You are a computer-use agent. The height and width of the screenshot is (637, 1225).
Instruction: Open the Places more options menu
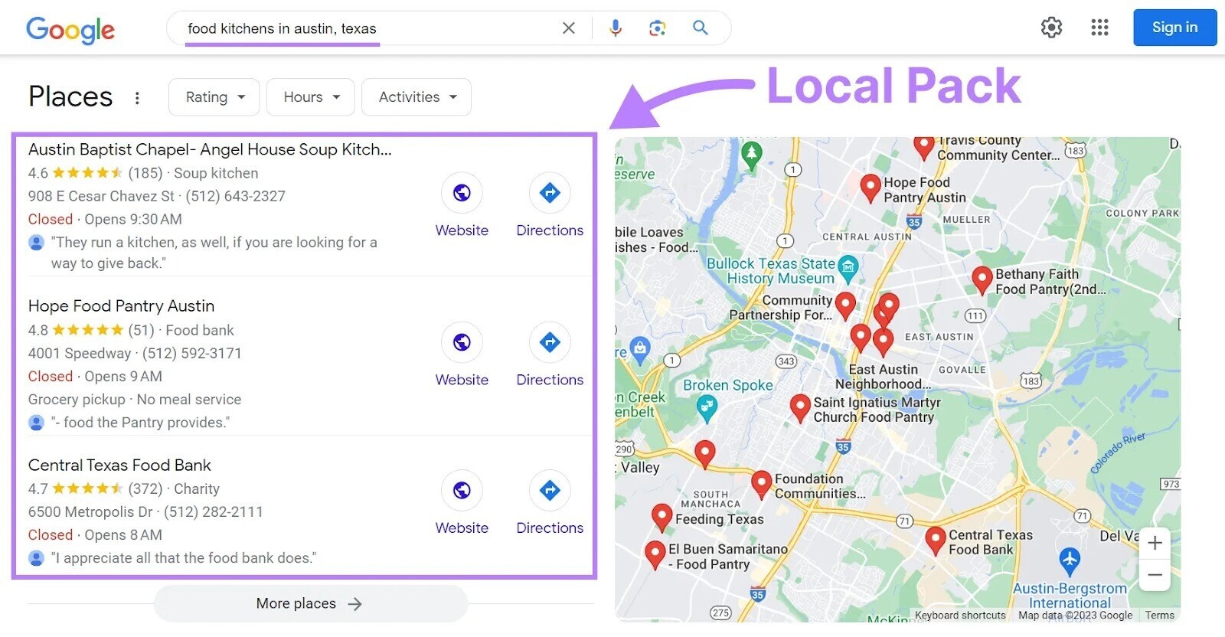click(x=137, y=98)
